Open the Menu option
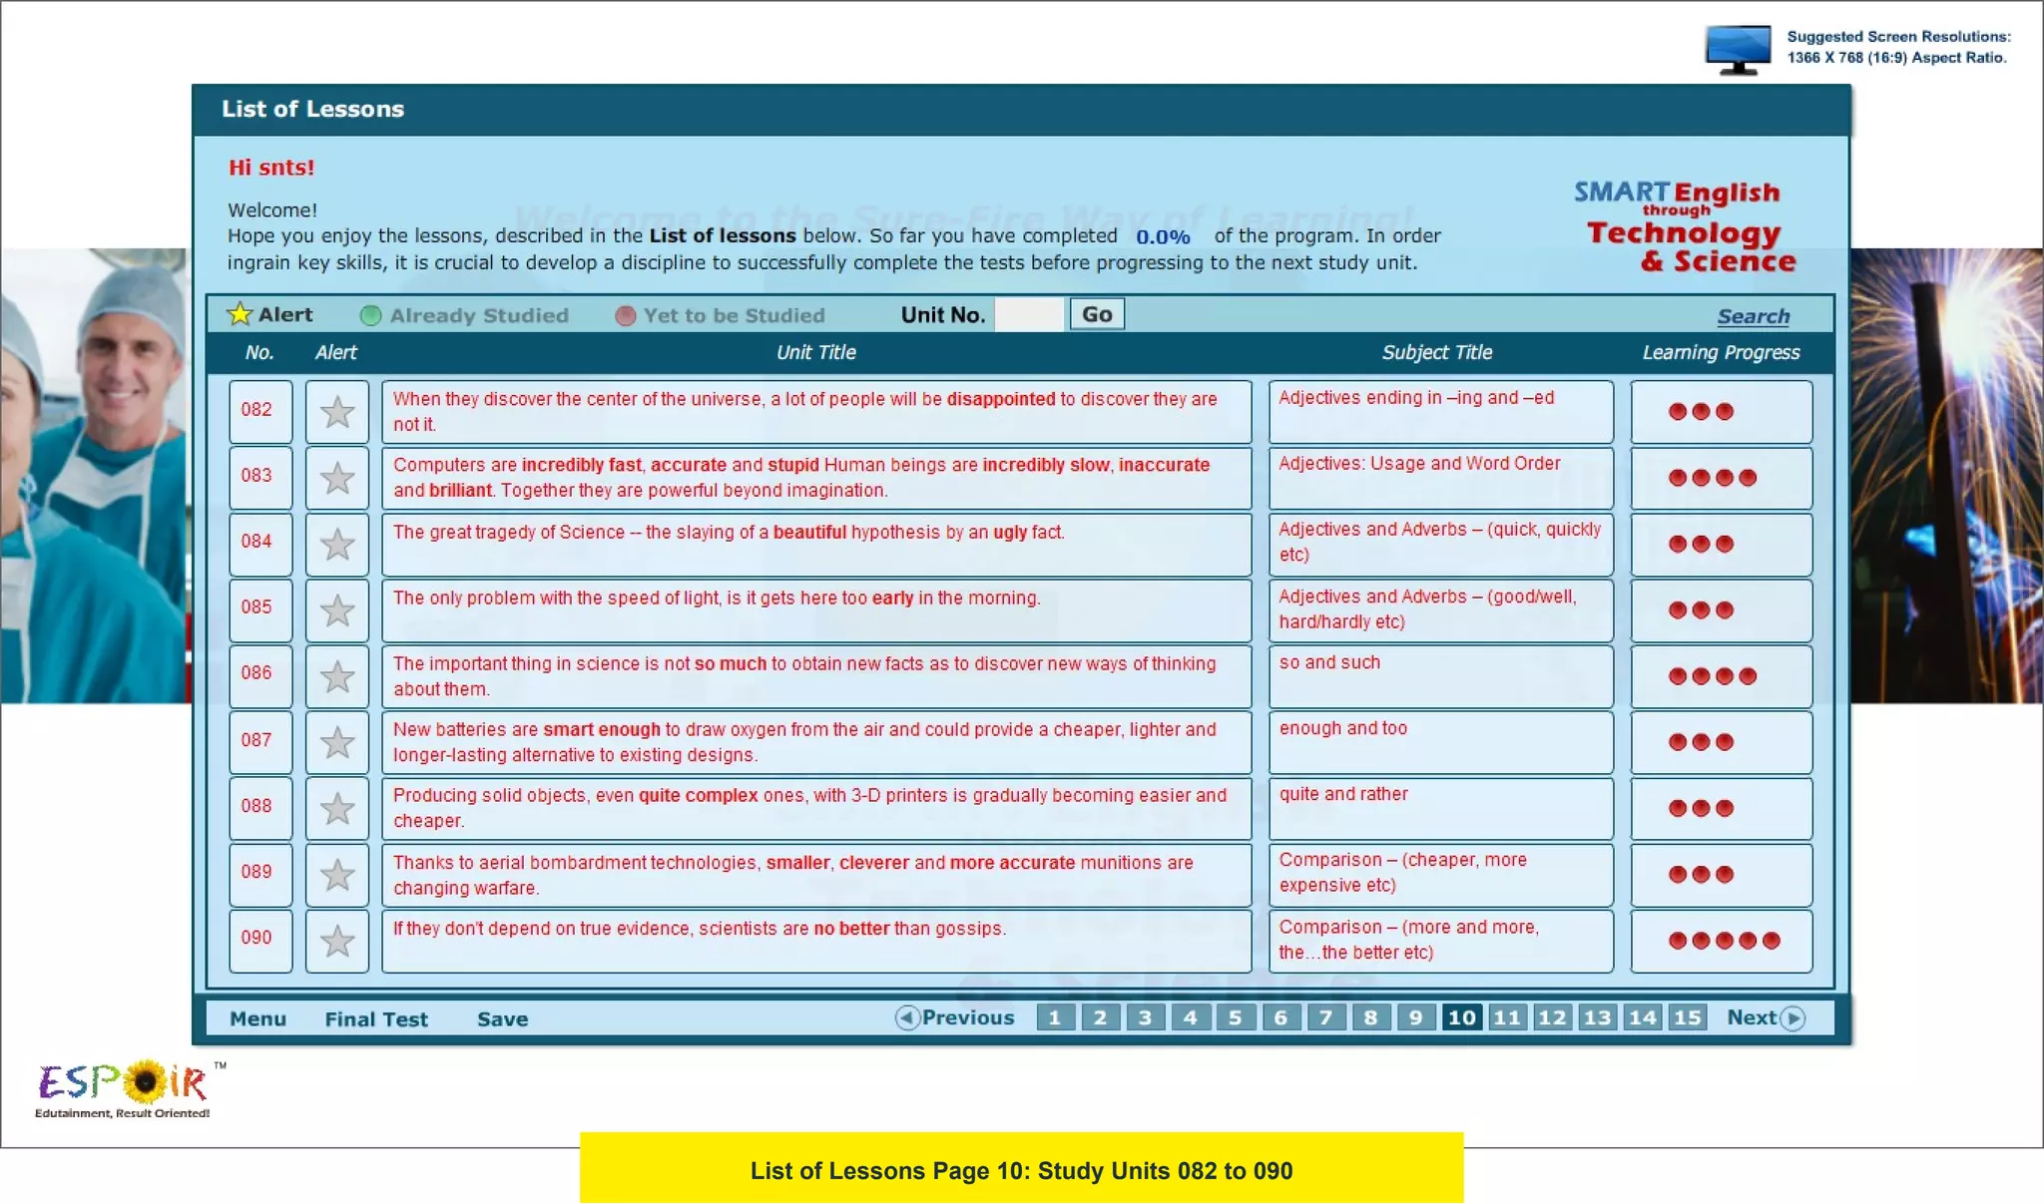Viewport: 2044px width, 1204px height. 257,1018
